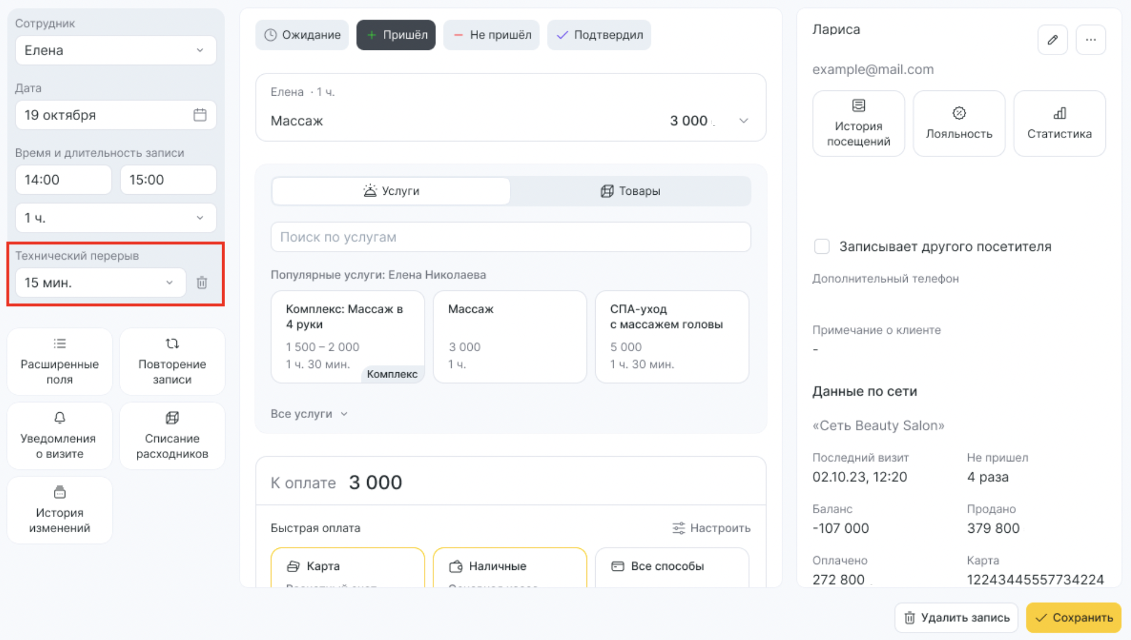
Task: Click the Поиск по услугам search field
Action: click(x=510, y=237)
